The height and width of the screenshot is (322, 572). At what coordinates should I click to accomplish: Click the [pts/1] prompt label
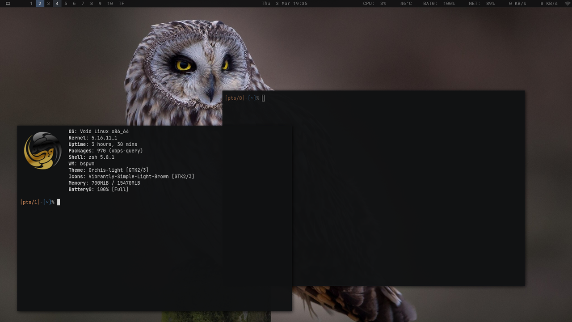(x=30, y=202)
